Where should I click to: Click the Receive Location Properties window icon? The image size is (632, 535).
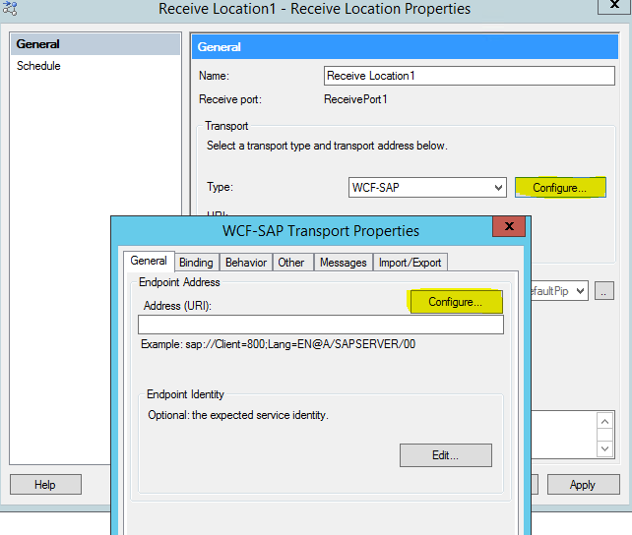coord(9,8)
